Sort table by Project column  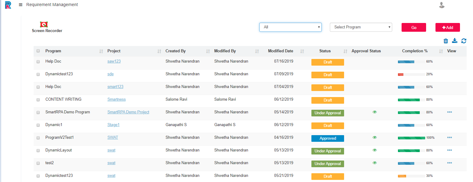pos(159,51)
